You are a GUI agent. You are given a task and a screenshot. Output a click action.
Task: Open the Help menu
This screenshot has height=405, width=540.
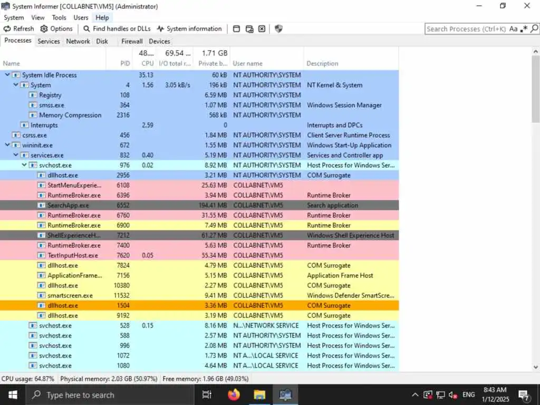[x=102, y=17]
